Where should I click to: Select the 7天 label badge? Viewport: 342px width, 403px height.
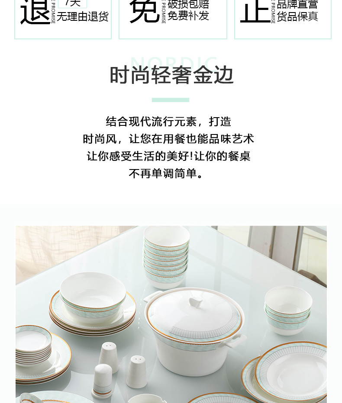coord(73,3)
